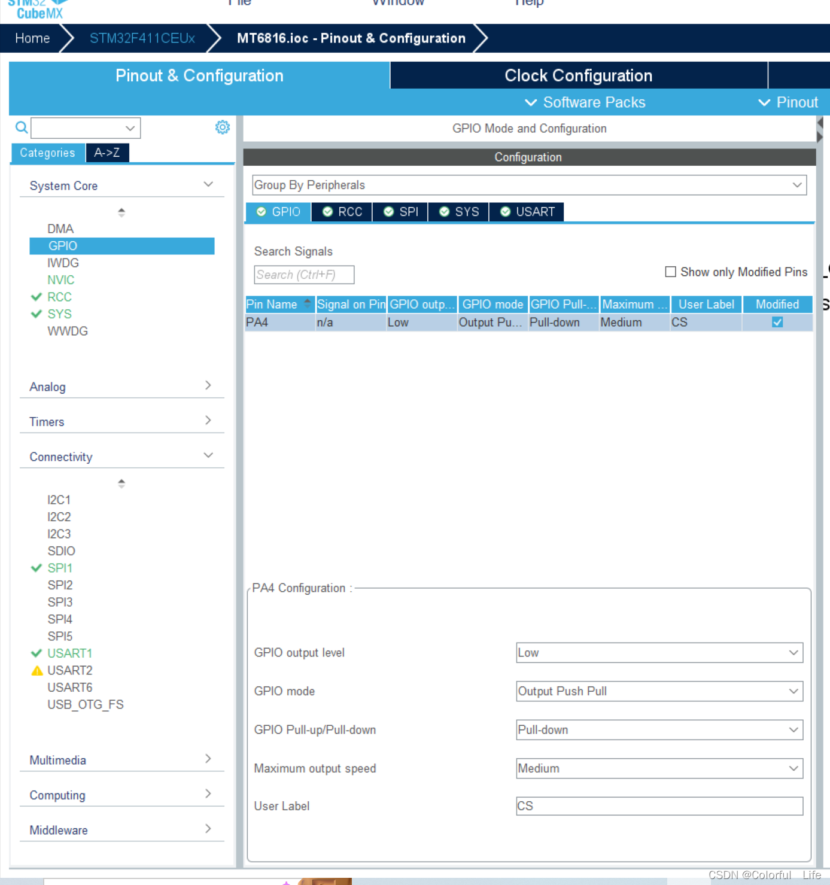Select the A->Z tab
The height and width of the screenshot is (885, 830).
(107, 153)
